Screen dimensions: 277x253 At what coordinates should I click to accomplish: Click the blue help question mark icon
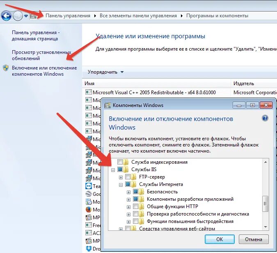coord(265,118)
